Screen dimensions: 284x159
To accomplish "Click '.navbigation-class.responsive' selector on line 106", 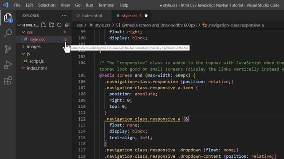I will [x=141, y=82].
